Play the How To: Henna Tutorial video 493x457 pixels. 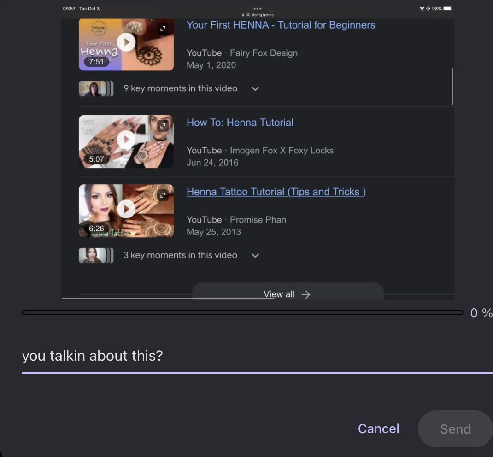point(126,140)
